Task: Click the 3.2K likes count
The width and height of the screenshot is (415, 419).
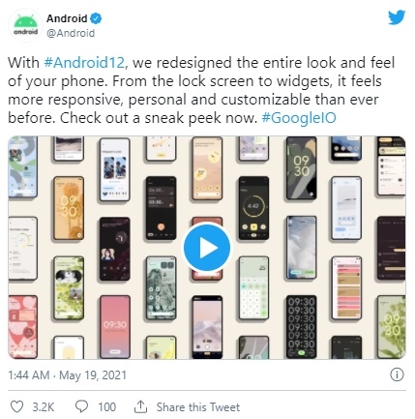Action: [44, 407]
